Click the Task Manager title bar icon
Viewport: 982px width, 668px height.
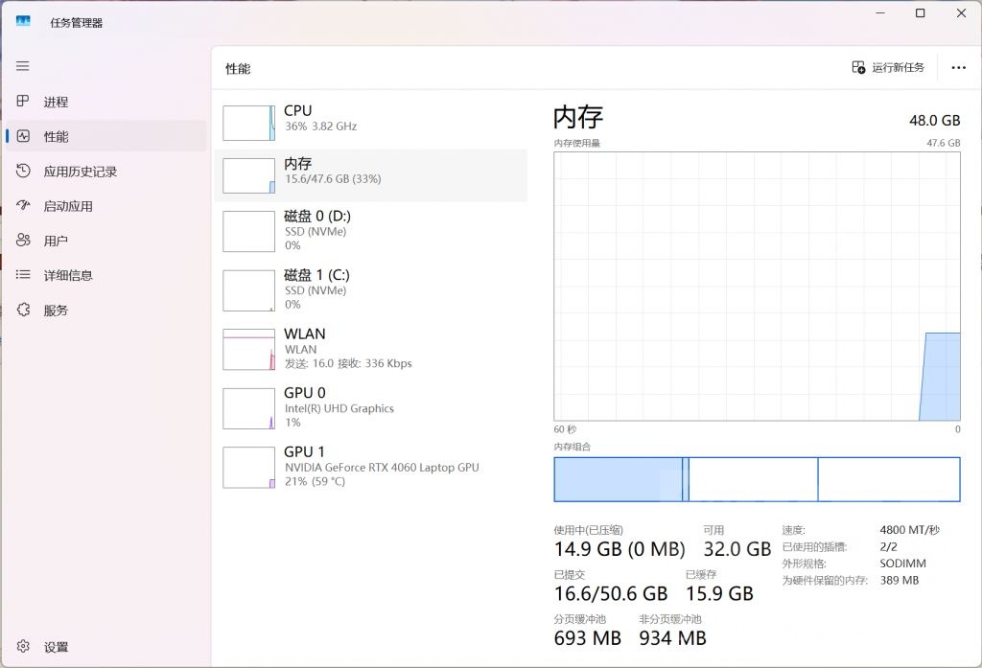tap(21, 20)
